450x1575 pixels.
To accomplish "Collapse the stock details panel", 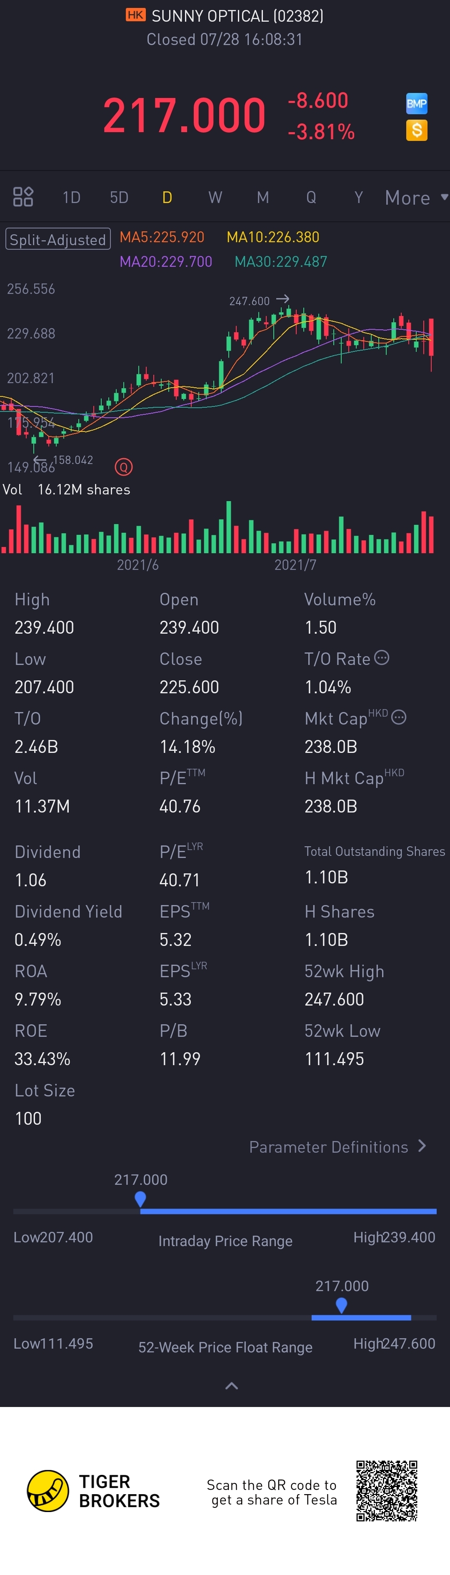I will pyautogui.click(x=231, y=1385).
